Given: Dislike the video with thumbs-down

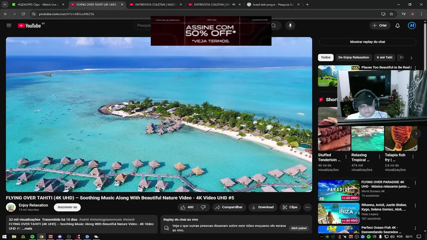Looking at the screenshot, I should [203, 207].
